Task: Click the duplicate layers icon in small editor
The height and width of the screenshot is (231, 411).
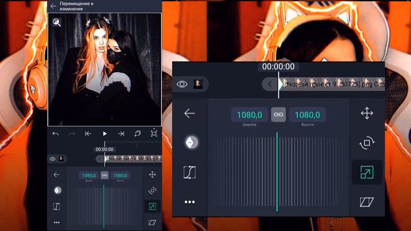Action: (x=137, y=133)
